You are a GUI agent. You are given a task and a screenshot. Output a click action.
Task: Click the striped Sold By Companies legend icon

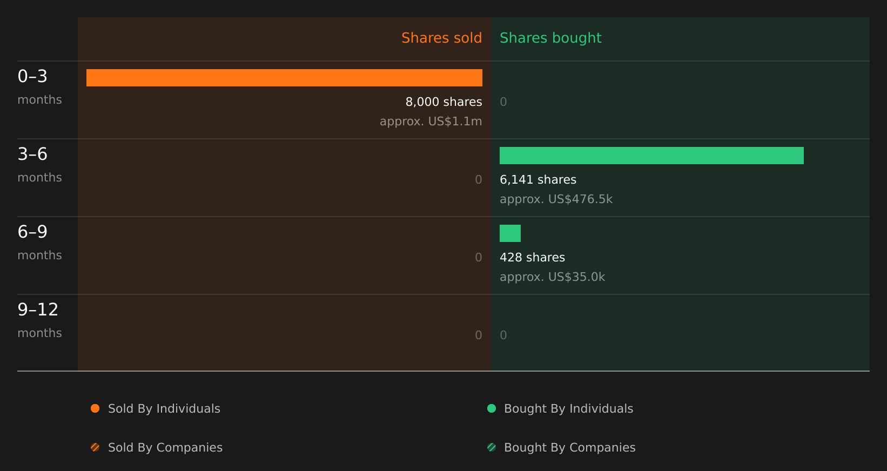pyautogui.click(x=95, y=447)
